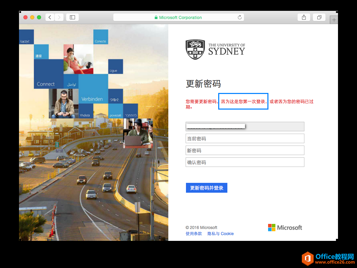This screenshot has height=268, width=357.
Task: Focus the 确认密码 confirm password field
Action: 245,162
